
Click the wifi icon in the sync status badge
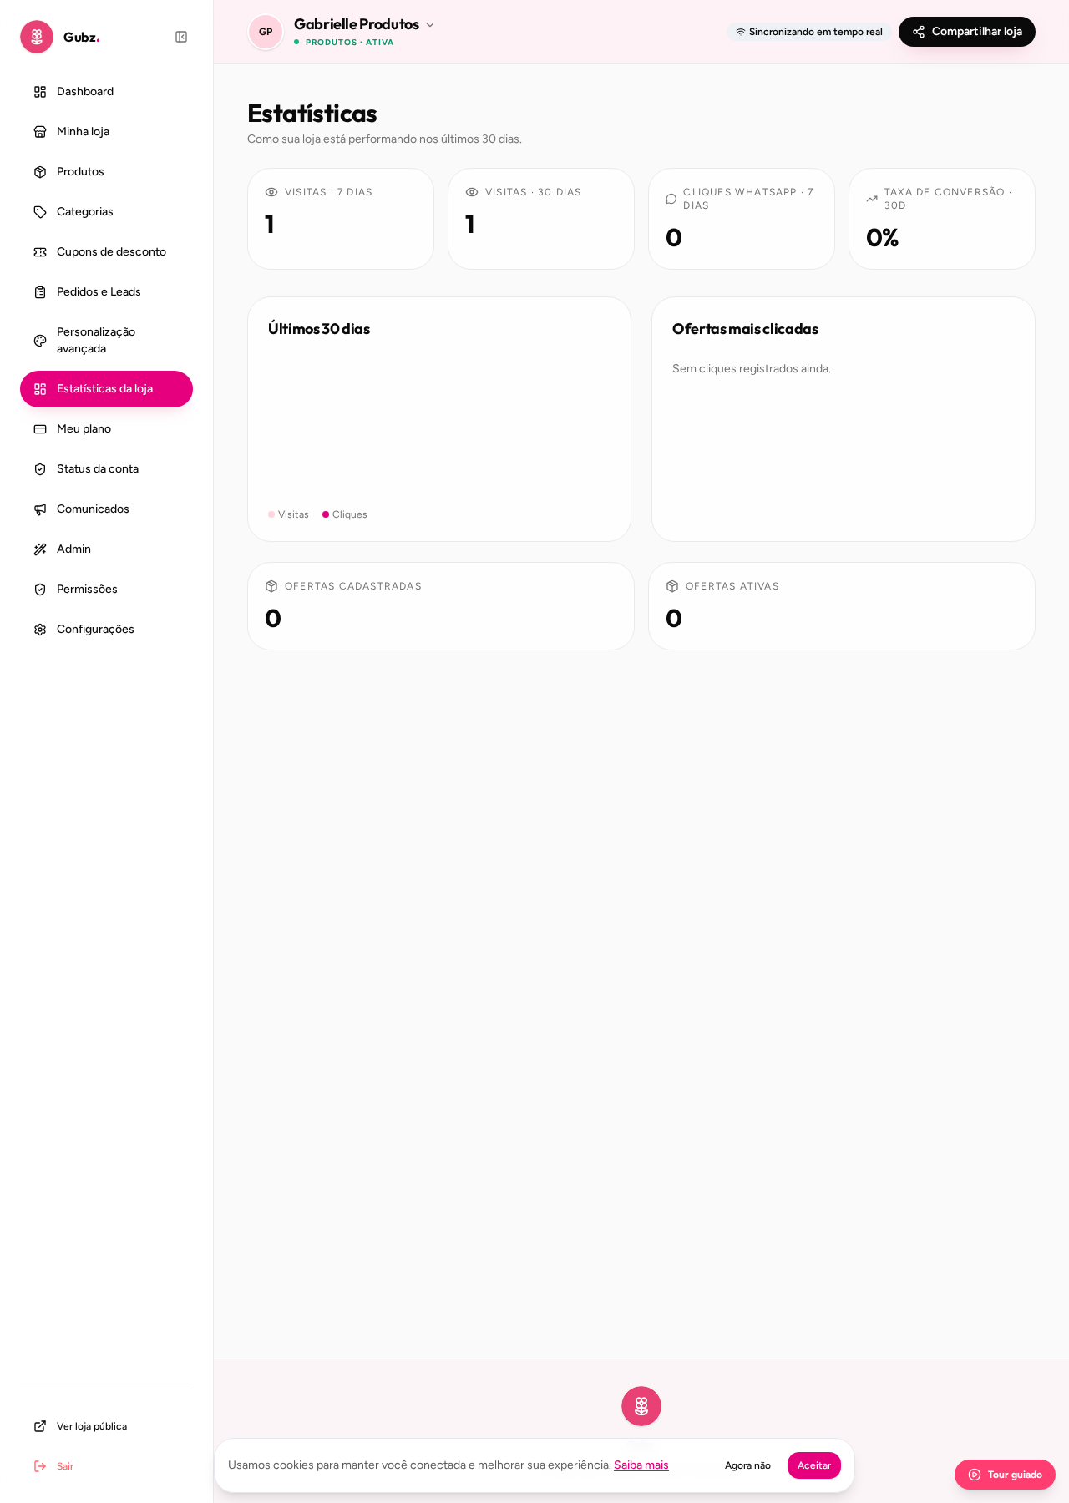pyautogui.click(x=741, y=32)
